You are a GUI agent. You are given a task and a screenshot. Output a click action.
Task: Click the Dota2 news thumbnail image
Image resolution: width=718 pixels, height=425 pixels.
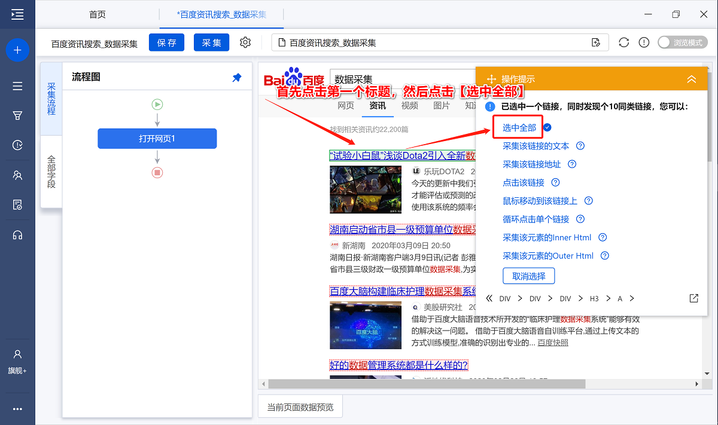(365, 189)
